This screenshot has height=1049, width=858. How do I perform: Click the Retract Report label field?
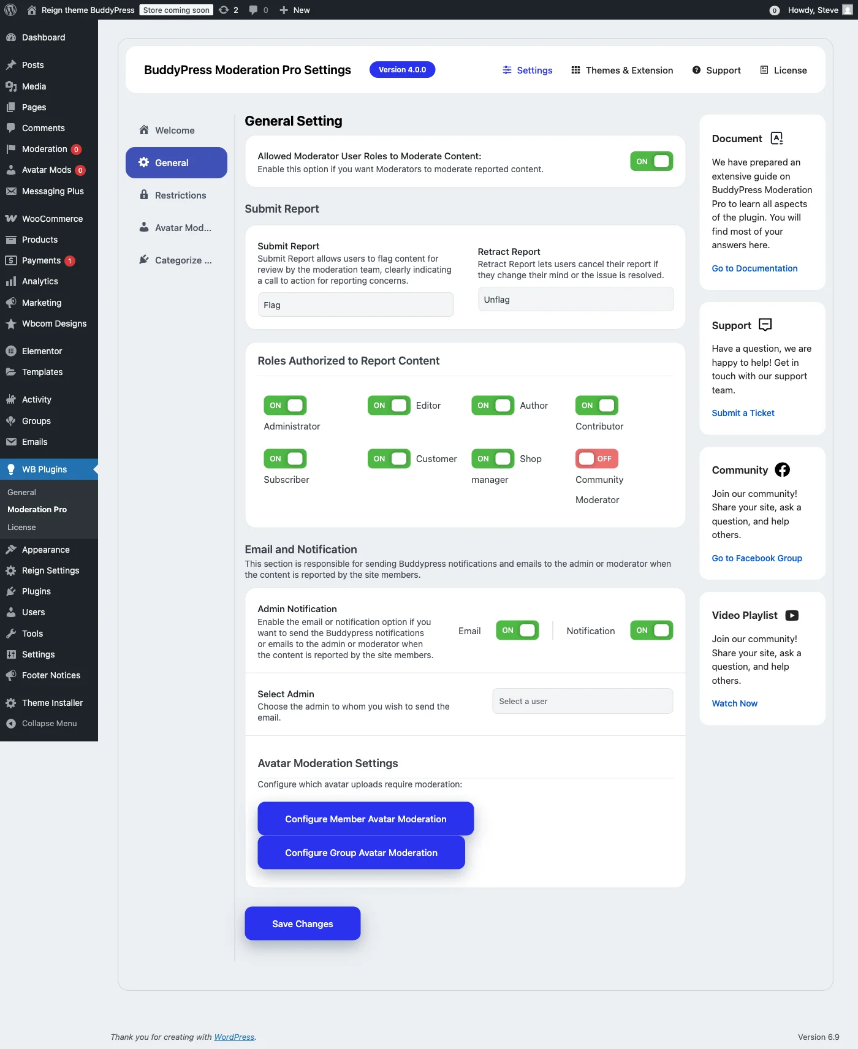[x=576, y=299]
